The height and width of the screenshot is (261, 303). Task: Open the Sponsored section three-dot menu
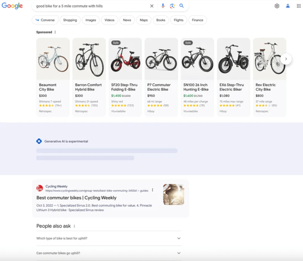click(55, 32)
